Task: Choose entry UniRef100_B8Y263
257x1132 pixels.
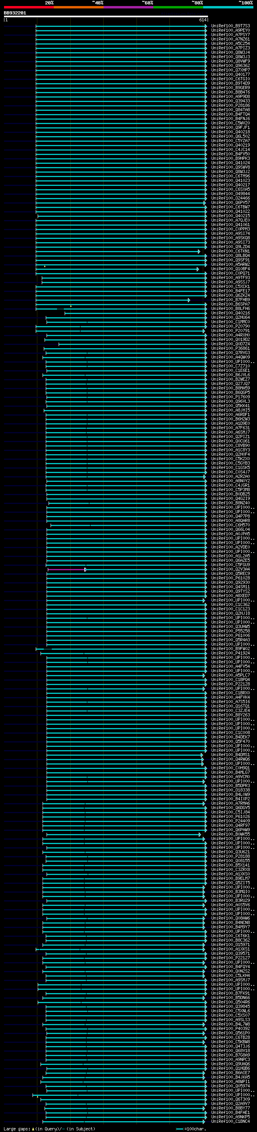Action: (230, 714)
